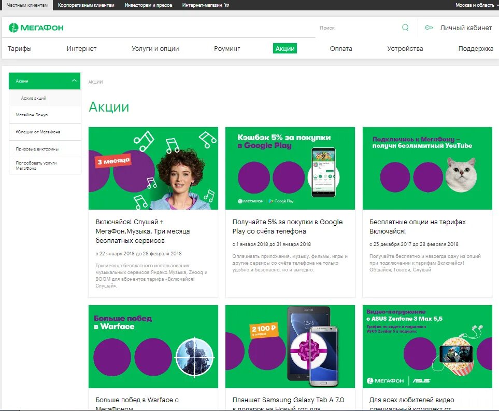Open Инвесторам и прессе section
The image size is (499, 411).
point(148,5)
